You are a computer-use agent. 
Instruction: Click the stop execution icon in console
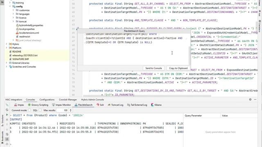pyautogui.click(x=7, y=120)
